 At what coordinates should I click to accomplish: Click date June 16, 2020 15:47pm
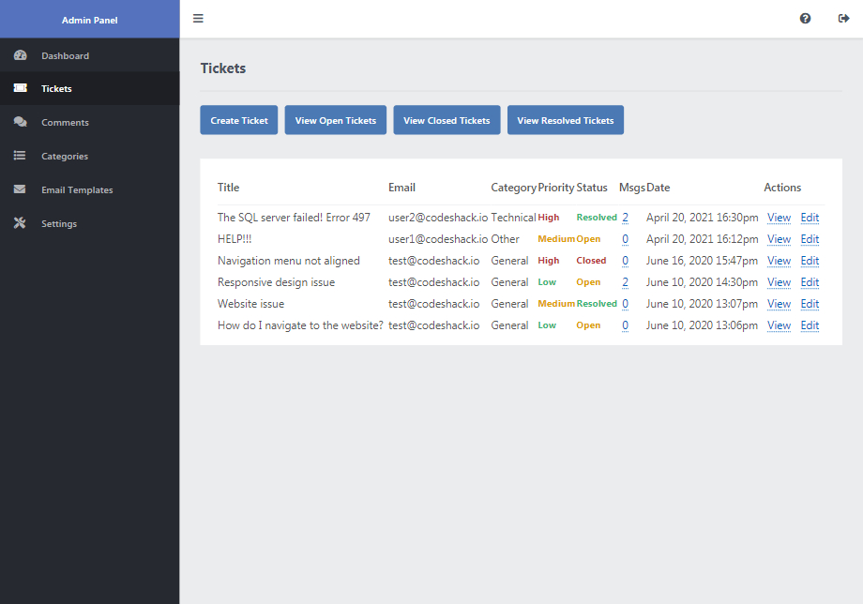tap(703, 260)
